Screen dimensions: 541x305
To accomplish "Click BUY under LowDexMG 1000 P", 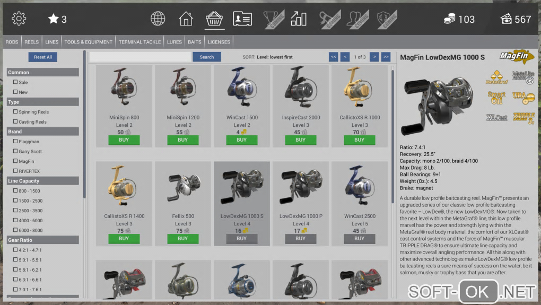I will 301,238.
